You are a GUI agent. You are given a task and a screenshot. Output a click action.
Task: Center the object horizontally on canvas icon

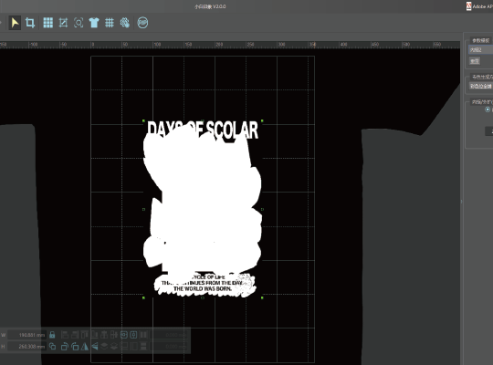pos(124,335)
